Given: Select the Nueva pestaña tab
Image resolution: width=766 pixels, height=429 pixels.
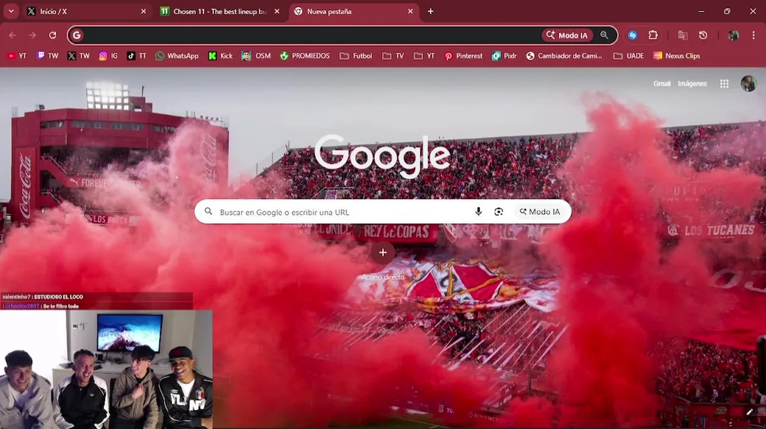Looking at the screenshot, I should pos(353,11).
